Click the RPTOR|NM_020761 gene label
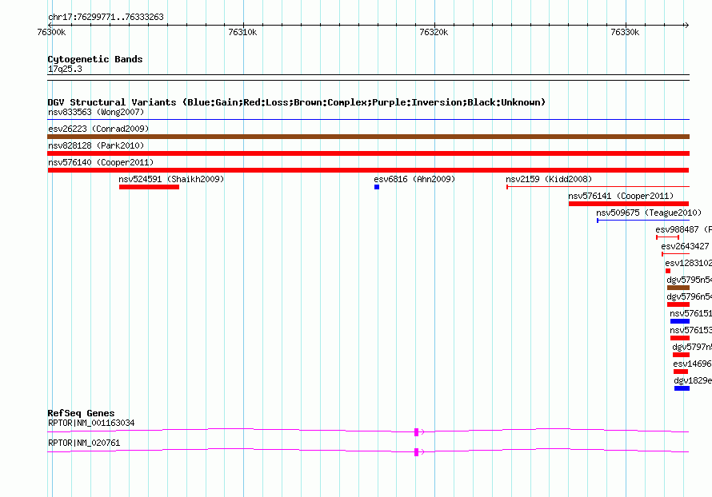 click(x=84, y=443)
